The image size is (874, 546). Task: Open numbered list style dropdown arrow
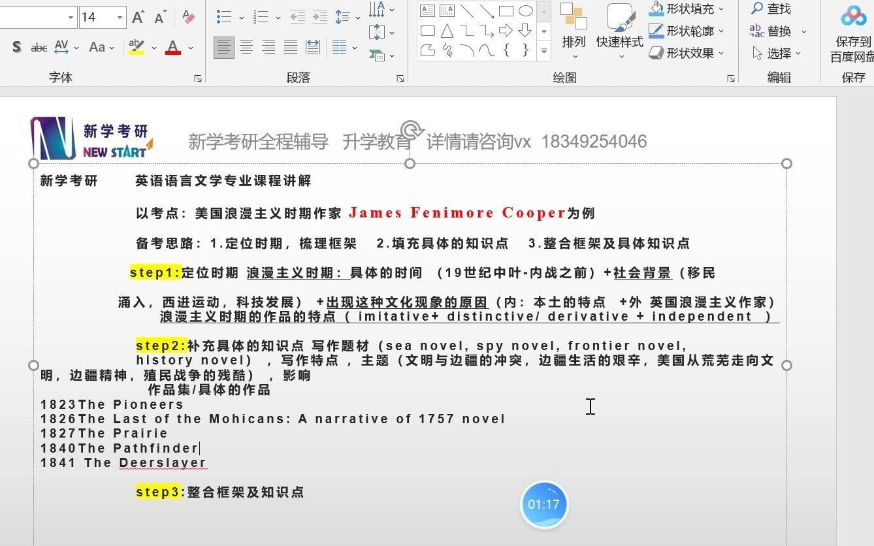278,18
